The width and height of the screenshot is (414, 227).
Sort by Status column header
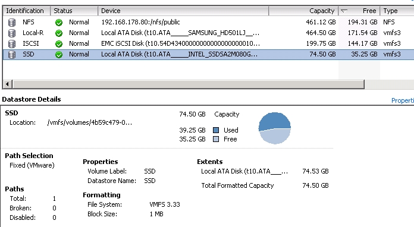pos(74,11)
